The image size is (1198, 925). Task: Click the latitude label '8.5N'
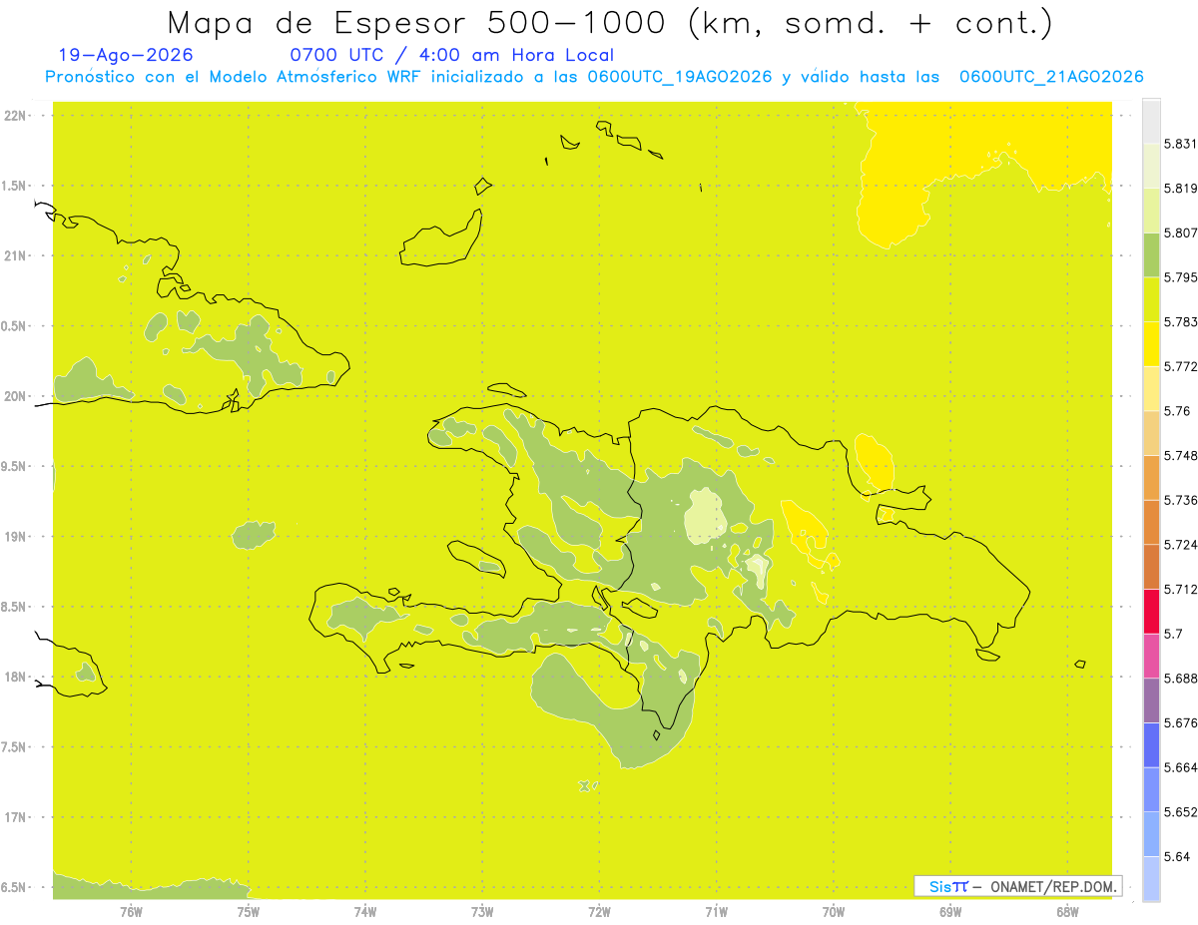click(15, 607)
